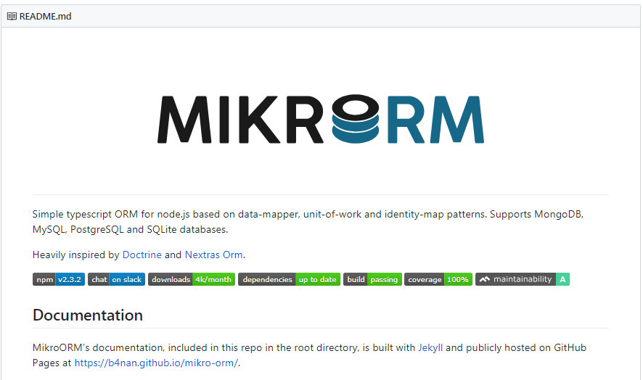This screenshot has width=643, height=380.
Task: Click the README book icon
Action: point(12,17)
